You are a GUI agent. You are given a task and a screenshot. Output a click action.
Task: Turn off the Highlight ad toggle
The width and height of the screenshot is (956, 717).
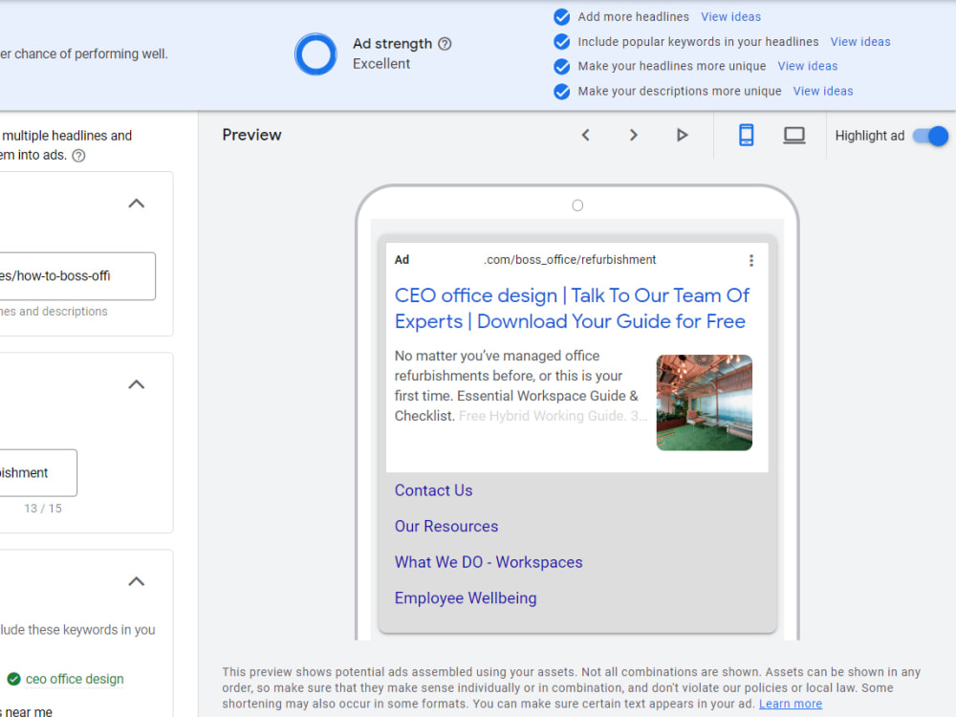coord(930,136)
